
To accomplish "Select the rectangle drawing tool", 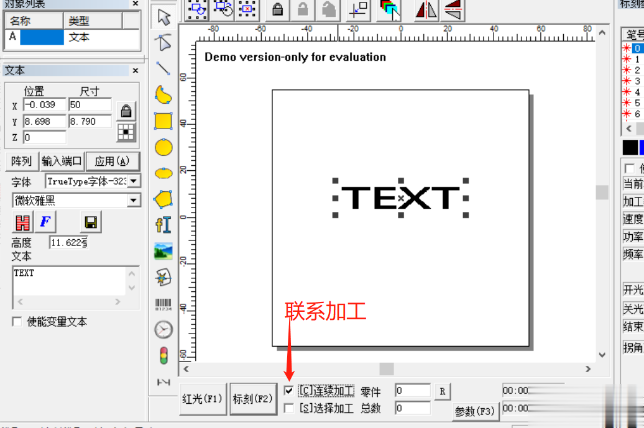I will coord(163,121).
